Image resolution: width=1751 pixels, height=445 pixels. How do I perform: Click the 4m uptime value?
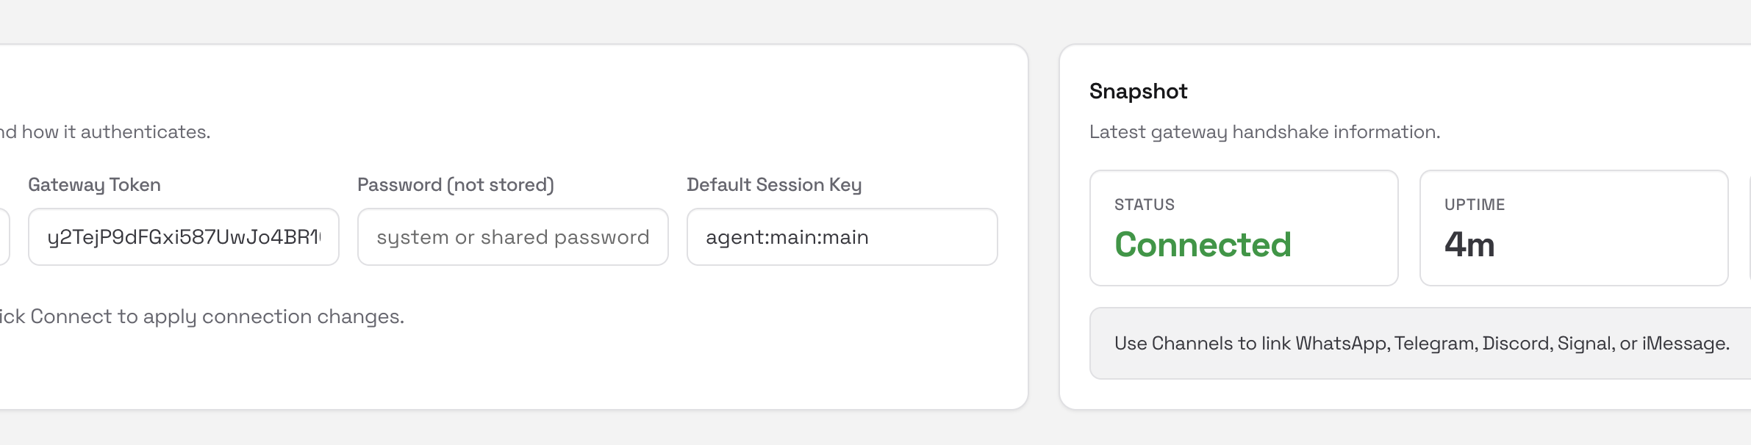pos(1469,245)
